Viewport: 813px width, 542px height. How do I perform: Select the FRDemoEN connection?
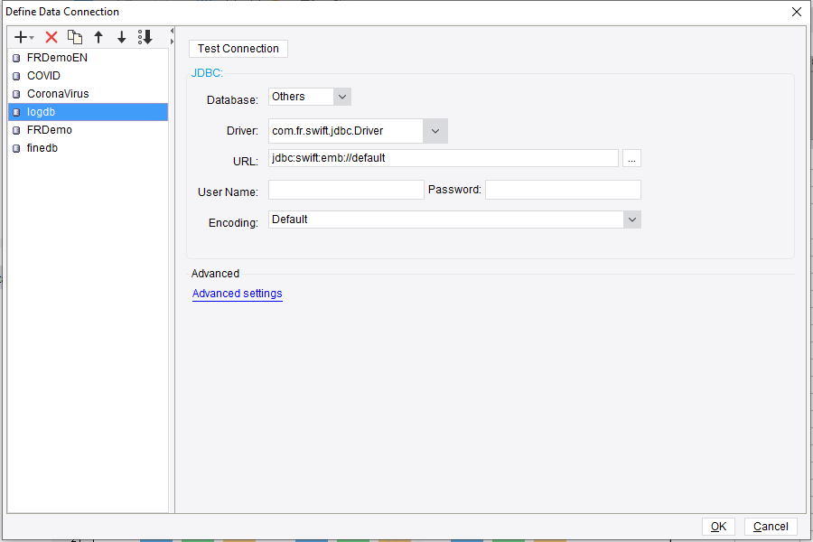click(x=88, y=58)
